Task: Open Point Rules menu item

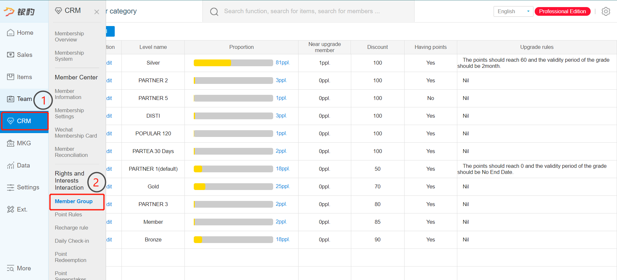Action: tap(68, 215)
